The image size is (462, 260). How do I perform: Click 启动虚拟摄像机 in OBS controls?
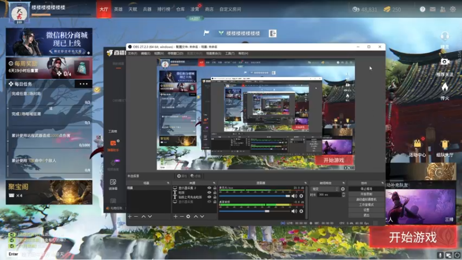[x=366, y=199]
